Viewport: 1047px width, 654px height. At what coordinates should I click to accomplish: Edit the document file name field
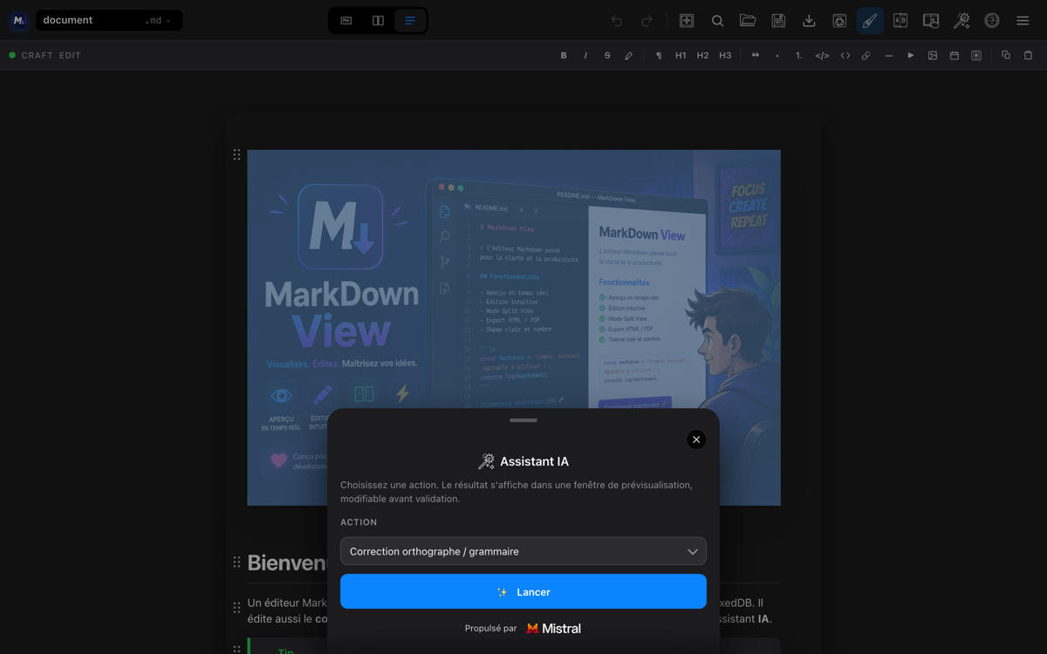[90, 20]
